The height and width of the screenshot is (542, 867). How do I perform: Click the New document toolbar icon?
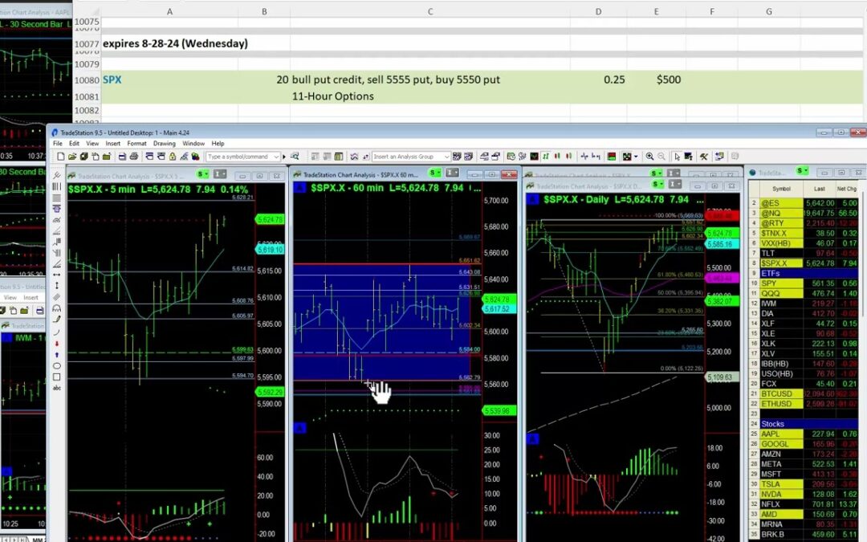click(x=61, y=157)
